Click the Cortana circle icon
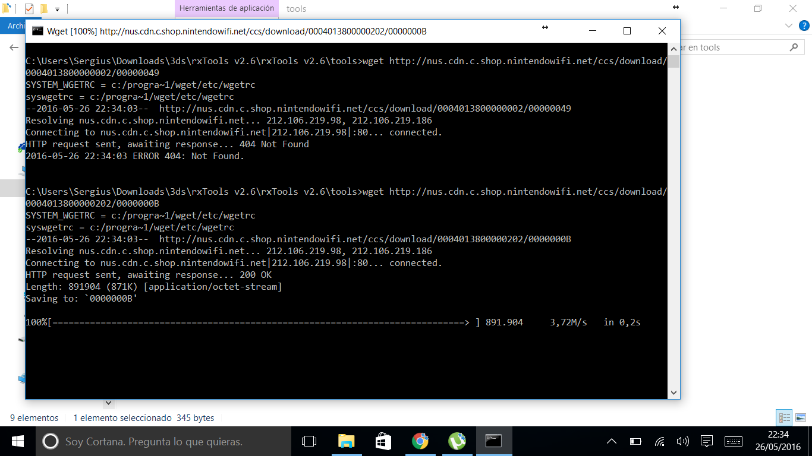812x456 pixels. point(51,441)
